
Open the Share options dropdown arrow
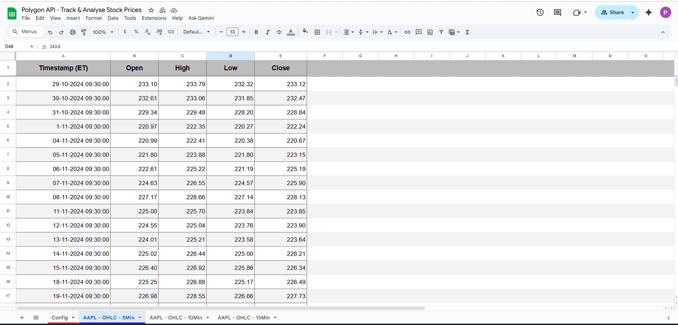pos(633,13)
